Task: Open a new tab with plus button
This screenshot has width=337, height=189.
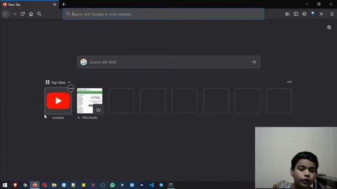Action: (x=63, y=4)
